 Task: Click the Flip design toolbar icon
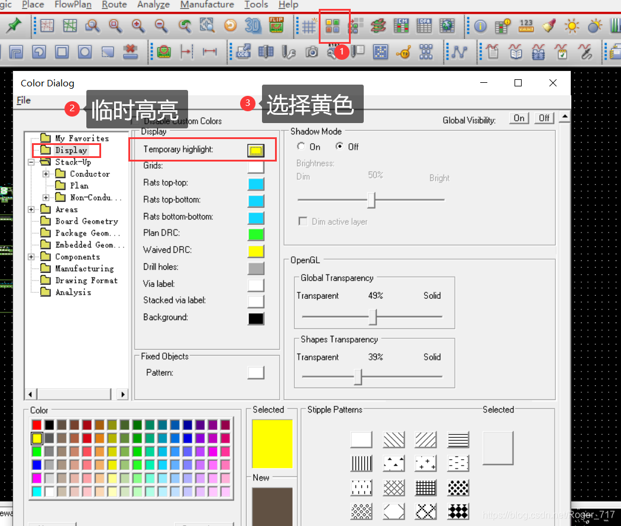276,26
